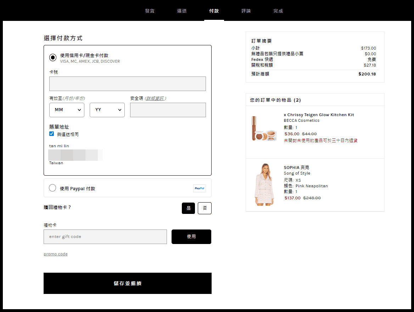Image resolution: width=414 pixels, height=312 pixels.
Task: Select 否 to decline gift card
Action: point(205,208)
